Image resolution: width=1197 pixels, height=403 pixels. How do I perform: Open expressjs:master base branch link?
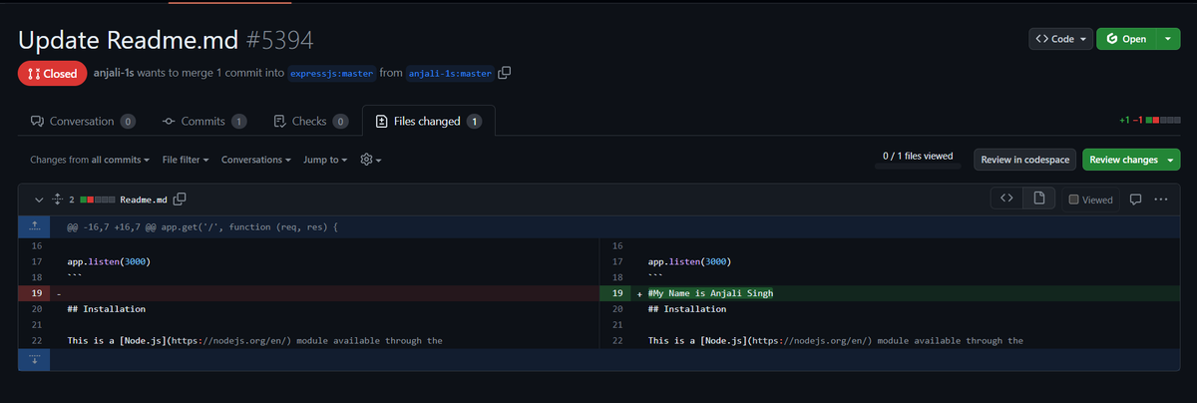click(x=332, y=73)
